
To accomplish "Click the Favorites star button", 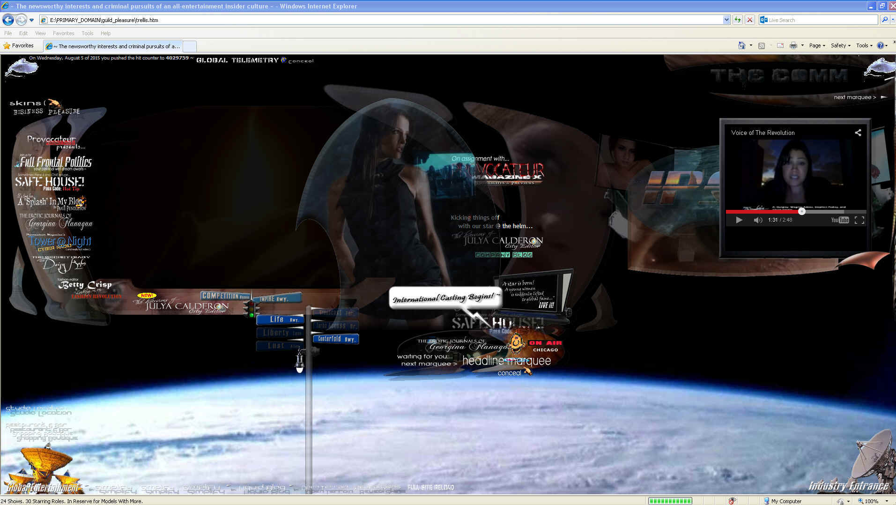I will tap(19, 45).
